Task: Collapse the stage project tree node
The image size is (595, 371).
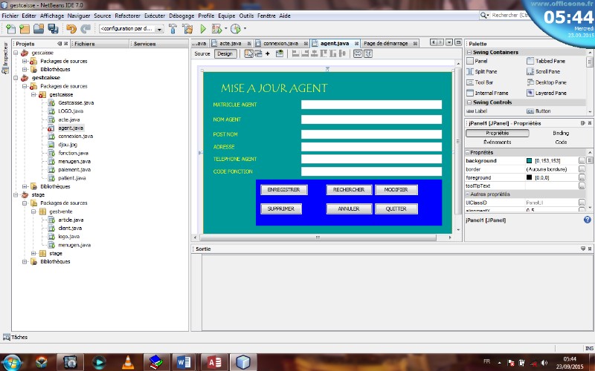Action: tap(16, 195)
